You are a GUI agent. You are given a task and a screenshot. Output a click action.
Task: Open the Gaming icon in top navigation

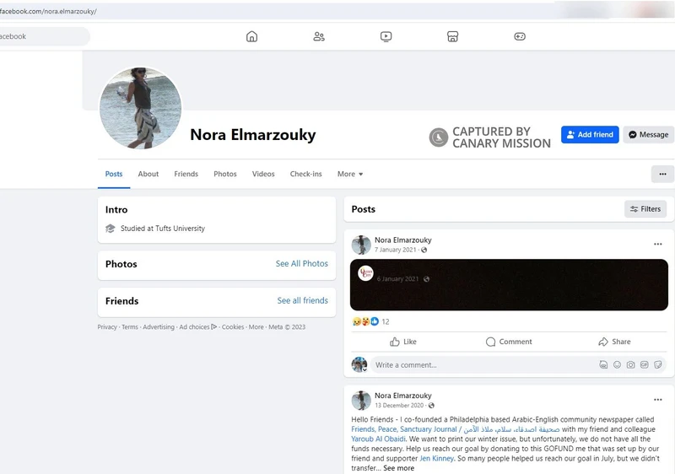[x=520, y=36]
